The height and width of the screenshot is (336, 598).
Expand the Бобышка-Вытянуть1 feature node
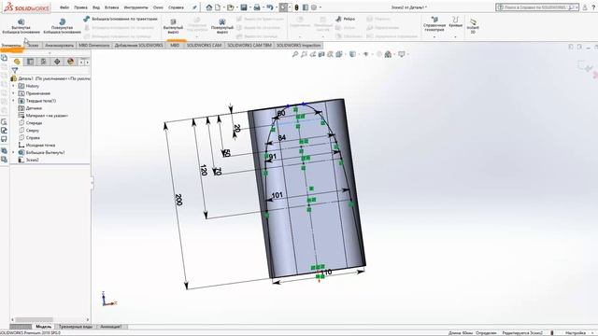coord(13,152)
